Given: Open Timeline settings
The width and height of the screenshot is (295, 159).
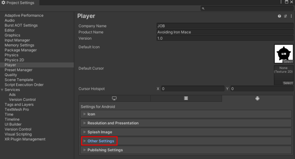Looking at the screenshot, I should [x=12, y=119].
